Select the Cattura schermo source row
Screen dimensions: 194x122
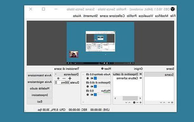click(128, 78)
